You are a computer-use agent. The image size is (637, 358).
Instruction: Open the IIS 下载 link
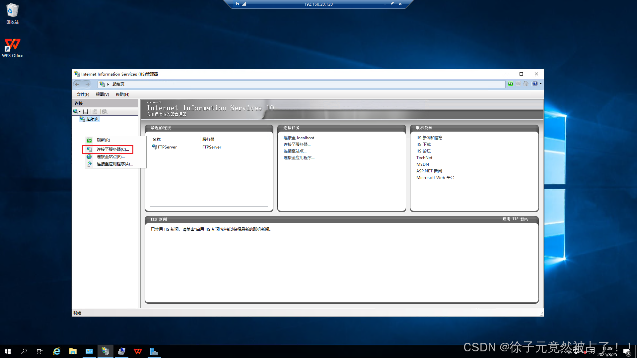coord(423,145)
